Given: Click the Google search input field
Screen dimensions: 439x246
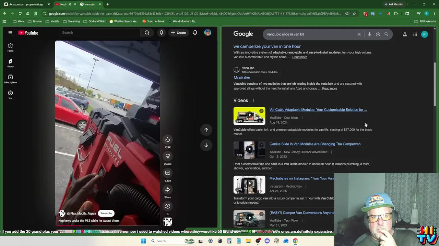Looking at the screenshot, I should (x=310, y=34).
